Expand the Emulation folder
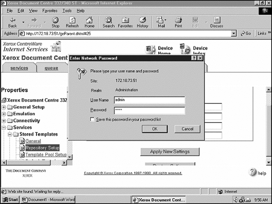Image resolution: width=272 pixels, height=204 pixels. click(x=4, y=114)
